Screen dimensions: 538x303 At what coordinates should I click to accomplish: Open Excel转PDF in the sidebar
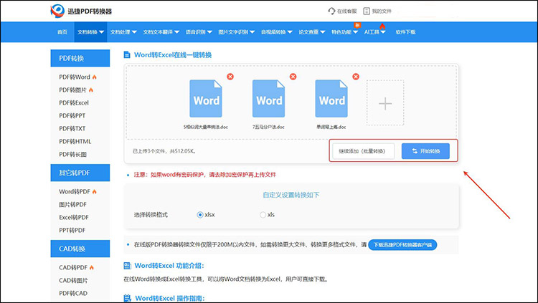(x=74, y=217)
